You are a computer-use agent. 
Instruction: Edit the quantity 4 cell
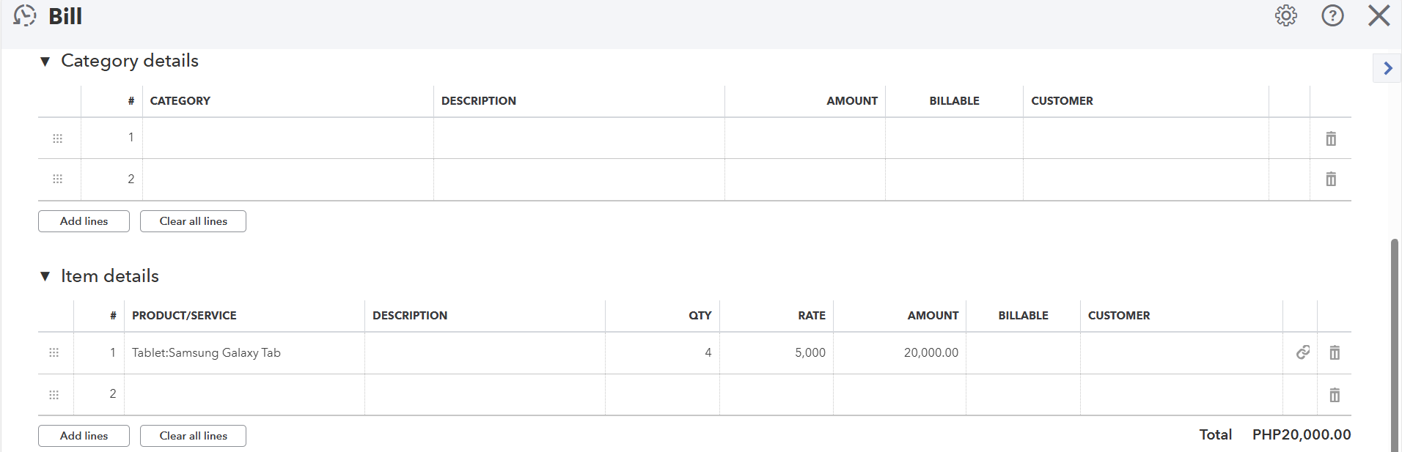click(x=662, y=353)
